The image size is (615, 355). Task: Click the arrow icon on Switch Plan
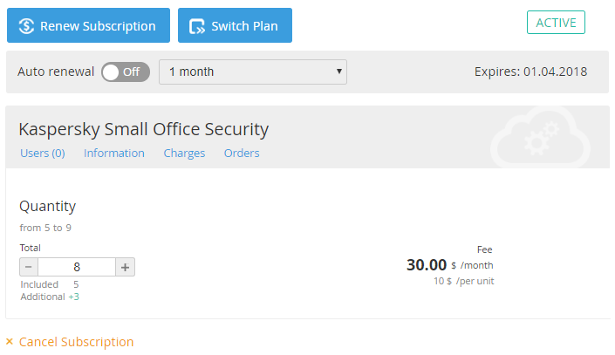pyautogui.click(x=197, y=26)
